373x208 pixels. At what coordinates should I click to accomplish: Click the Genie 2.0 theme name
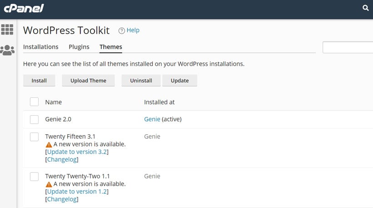pos(58,119)
